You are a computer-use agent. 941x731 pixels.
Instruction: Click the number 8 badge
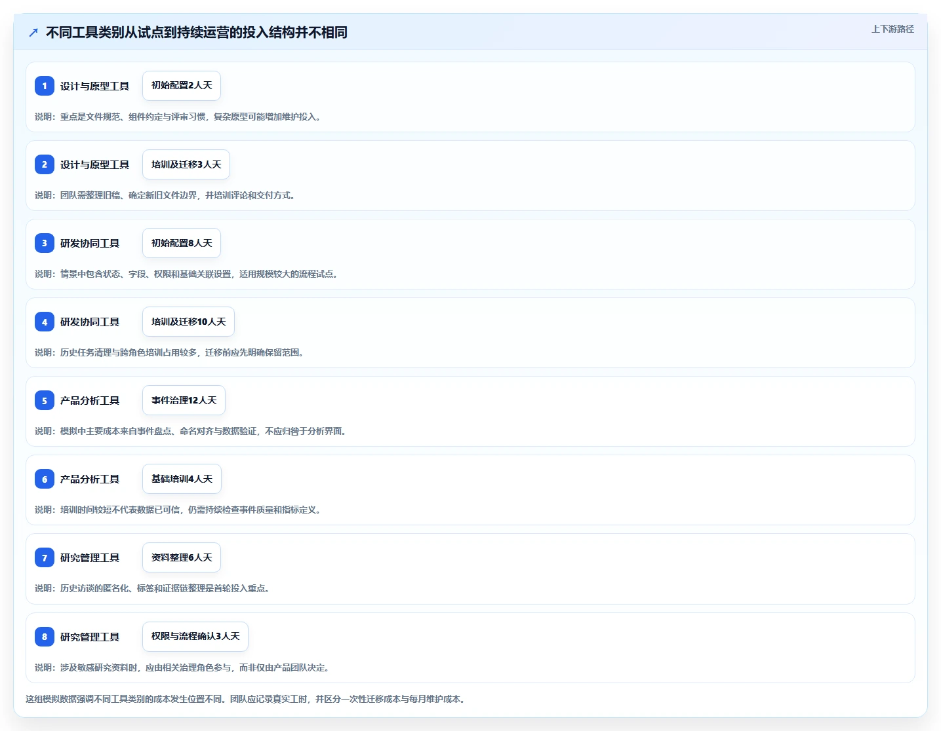tap(45, 637)
